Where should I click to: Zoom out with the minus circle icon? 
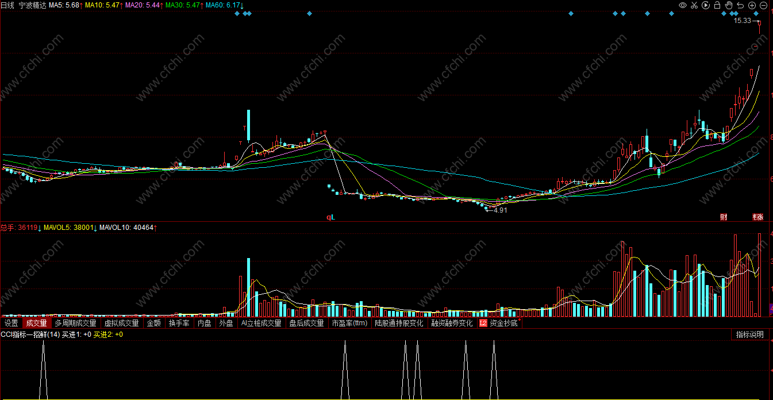click(763, 5)
